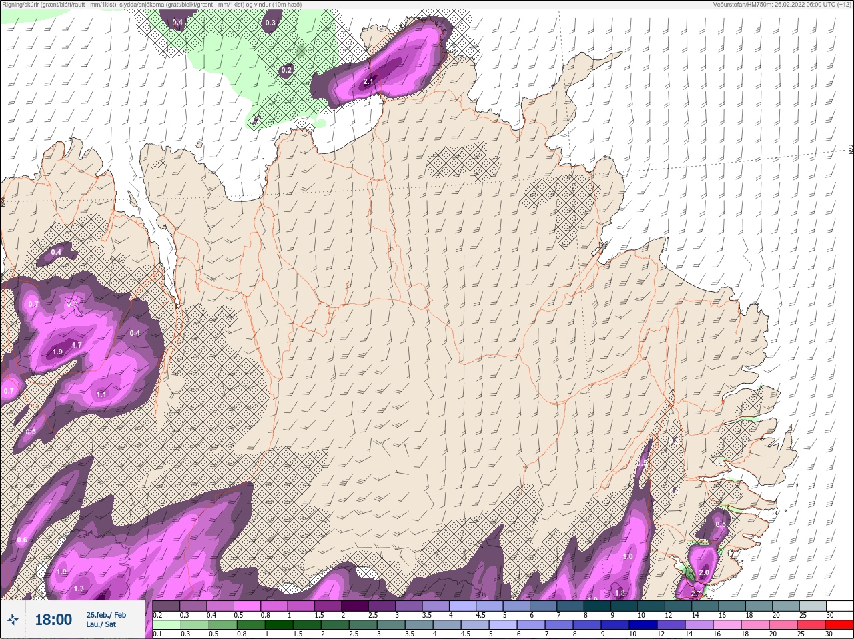
Task: Pick the lower legend swatch between 1 and 1.5
Action: (x=279, y=625)
